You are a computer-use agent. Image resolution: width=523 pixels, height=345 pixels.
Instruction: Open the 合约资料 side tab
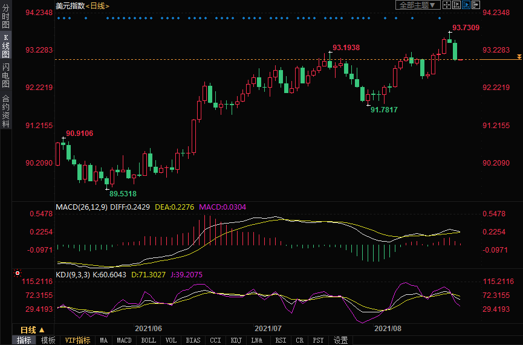click(x=5, y=111)
